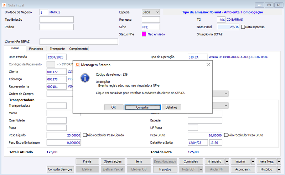Click the Chave NFe SEFAZ field
Image resolution: width=285 pixels, height=175 pixels.
[79, 41]
